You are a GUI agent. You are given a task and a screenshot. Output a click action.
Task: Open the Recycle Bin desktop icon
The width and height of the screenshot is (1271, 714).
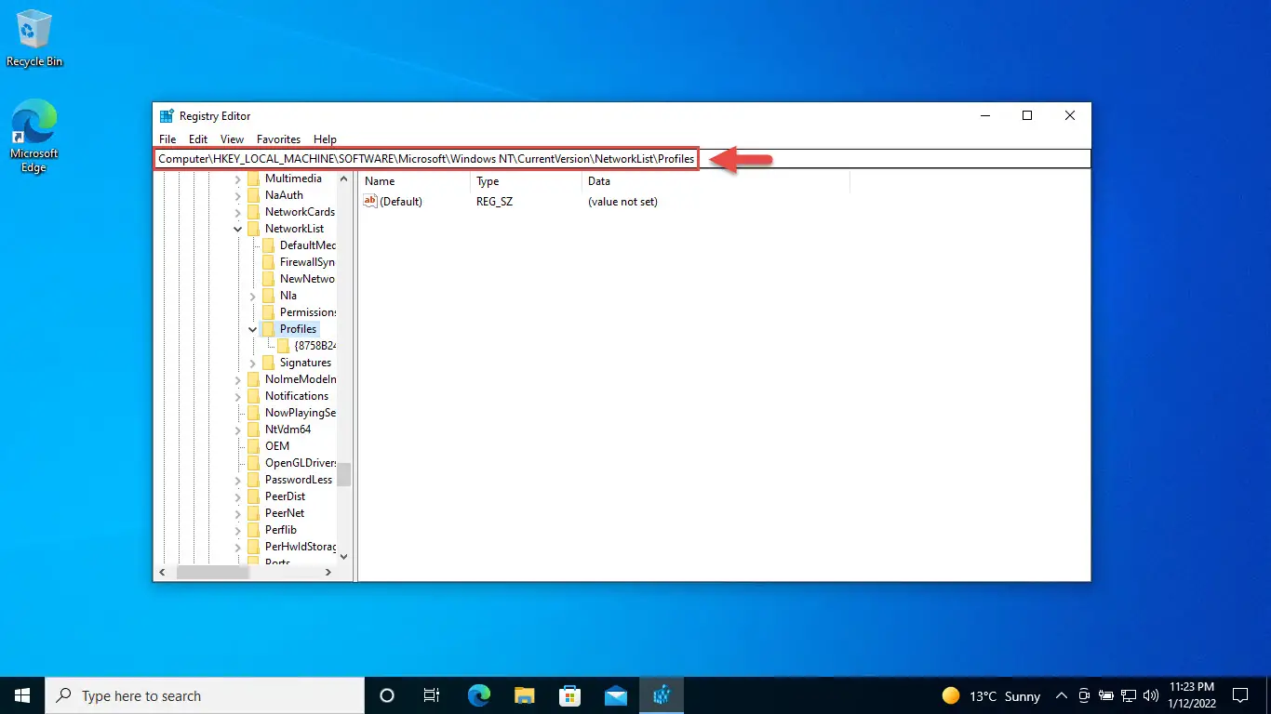[34, 38]
